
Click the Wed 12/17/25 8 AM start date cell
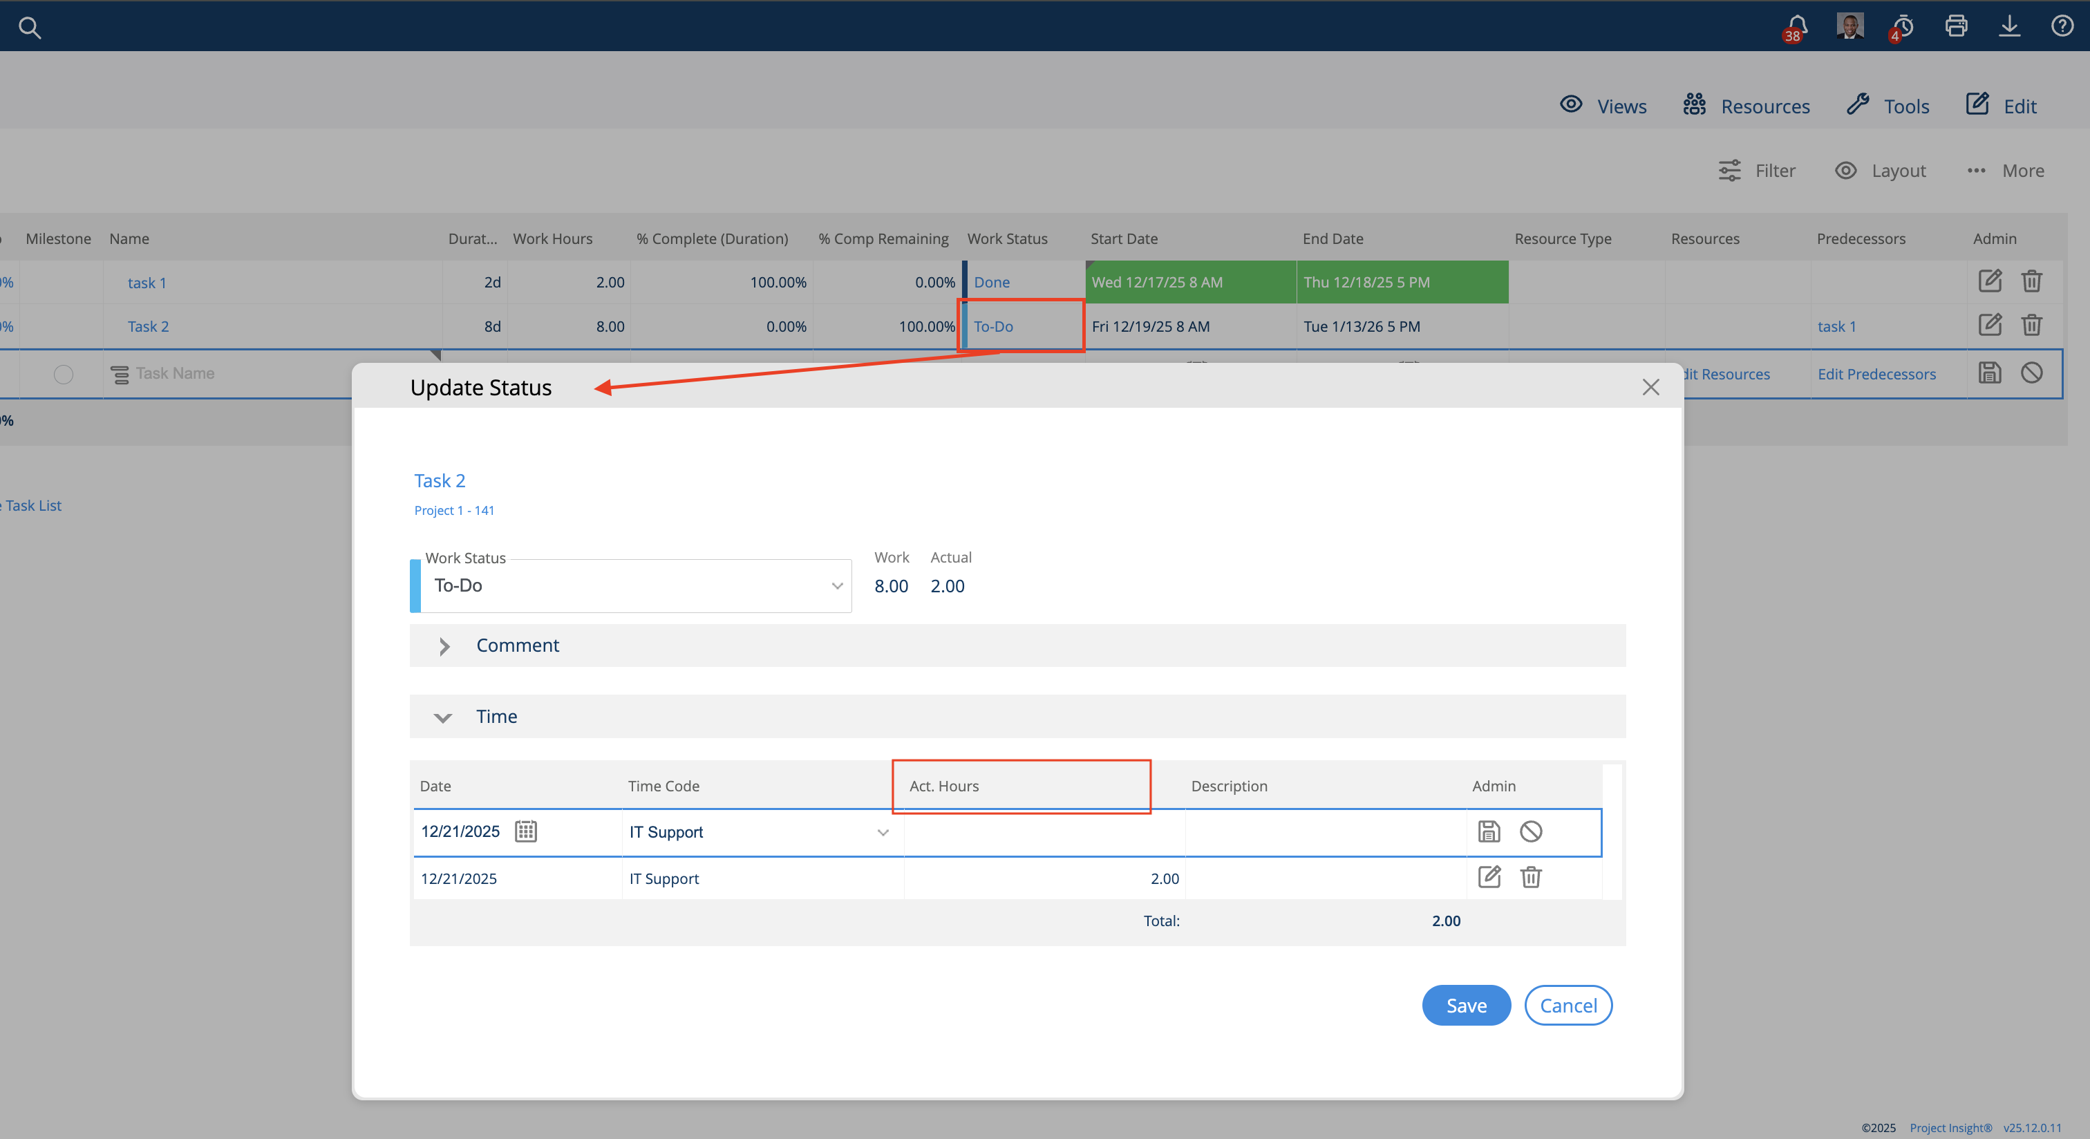pos(1190,281)
